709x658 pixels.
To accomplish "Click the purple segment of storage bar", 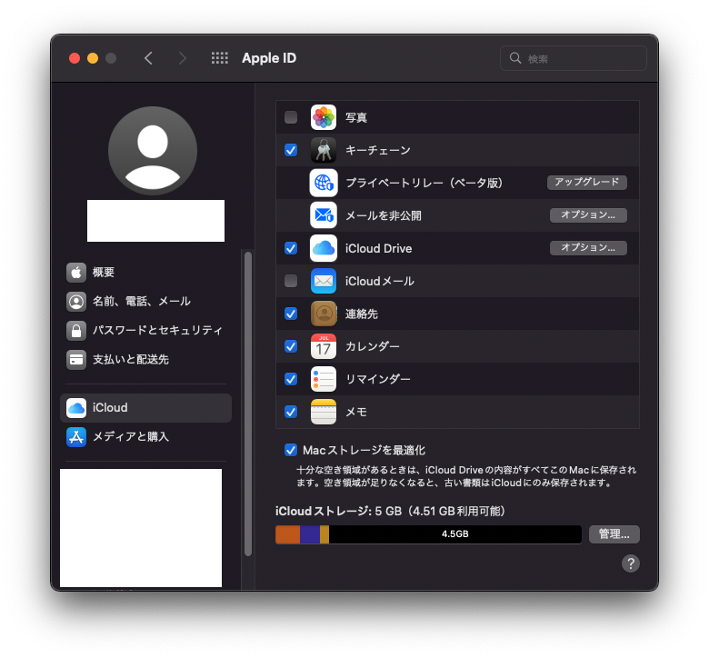I will click(310, 534).
